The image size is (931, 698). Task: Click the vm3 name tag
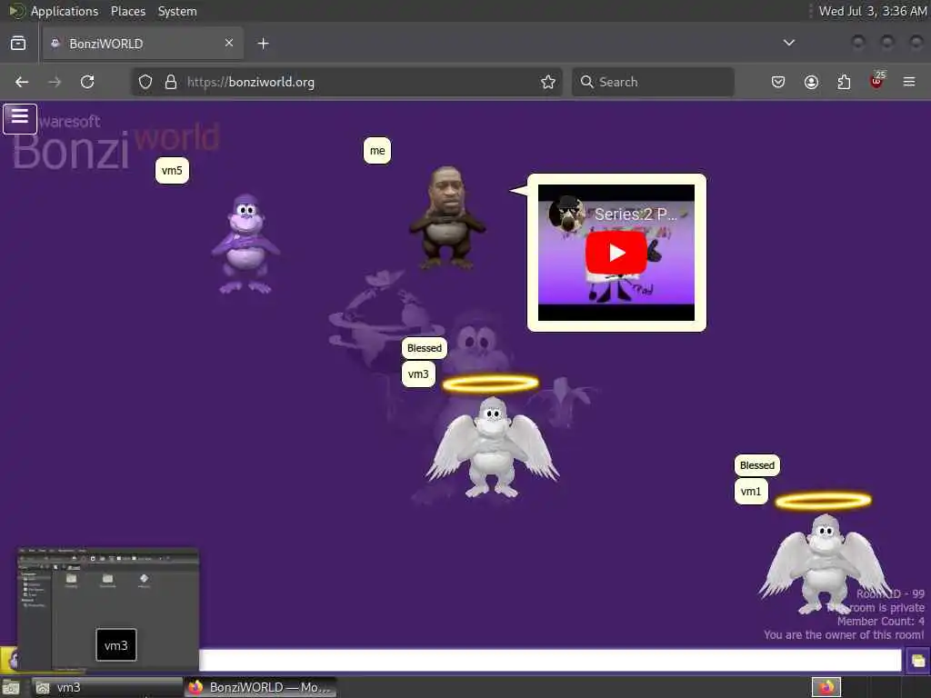pyautogui.click(x=418, y=374)
